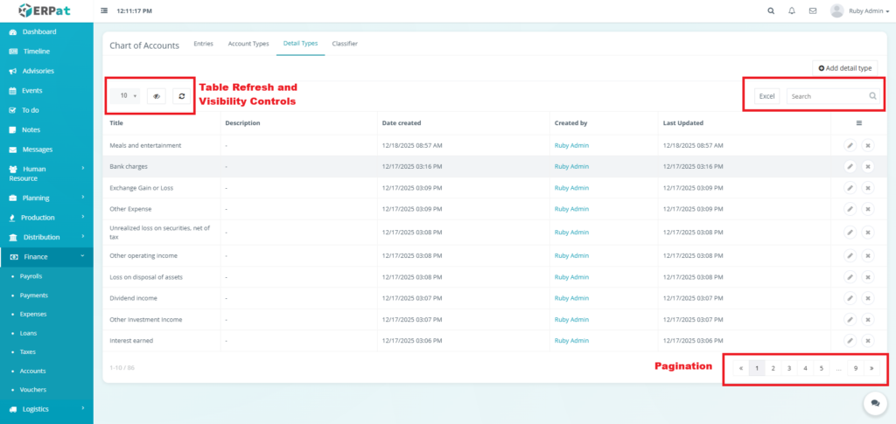Switch to the Account Types tab
896x424 pixels.
[248, 44]
